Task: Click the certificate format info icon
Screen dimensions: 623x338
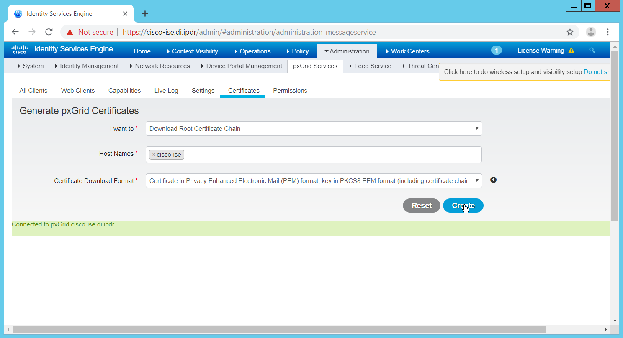Action: pos(493,180)
